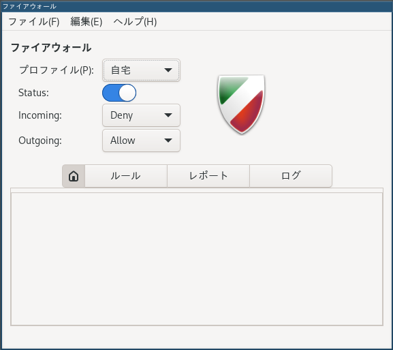Switch to the ログ tab
The width and height of the screenshot is (393, 350).
(291, 176)
